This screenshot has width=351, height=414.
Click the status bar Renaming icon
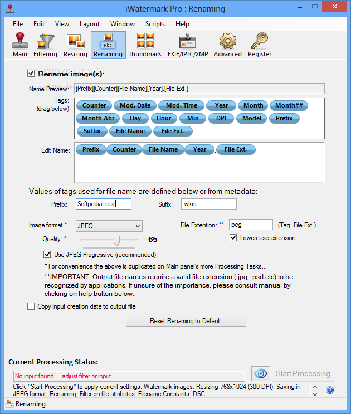tap(9, 404)
